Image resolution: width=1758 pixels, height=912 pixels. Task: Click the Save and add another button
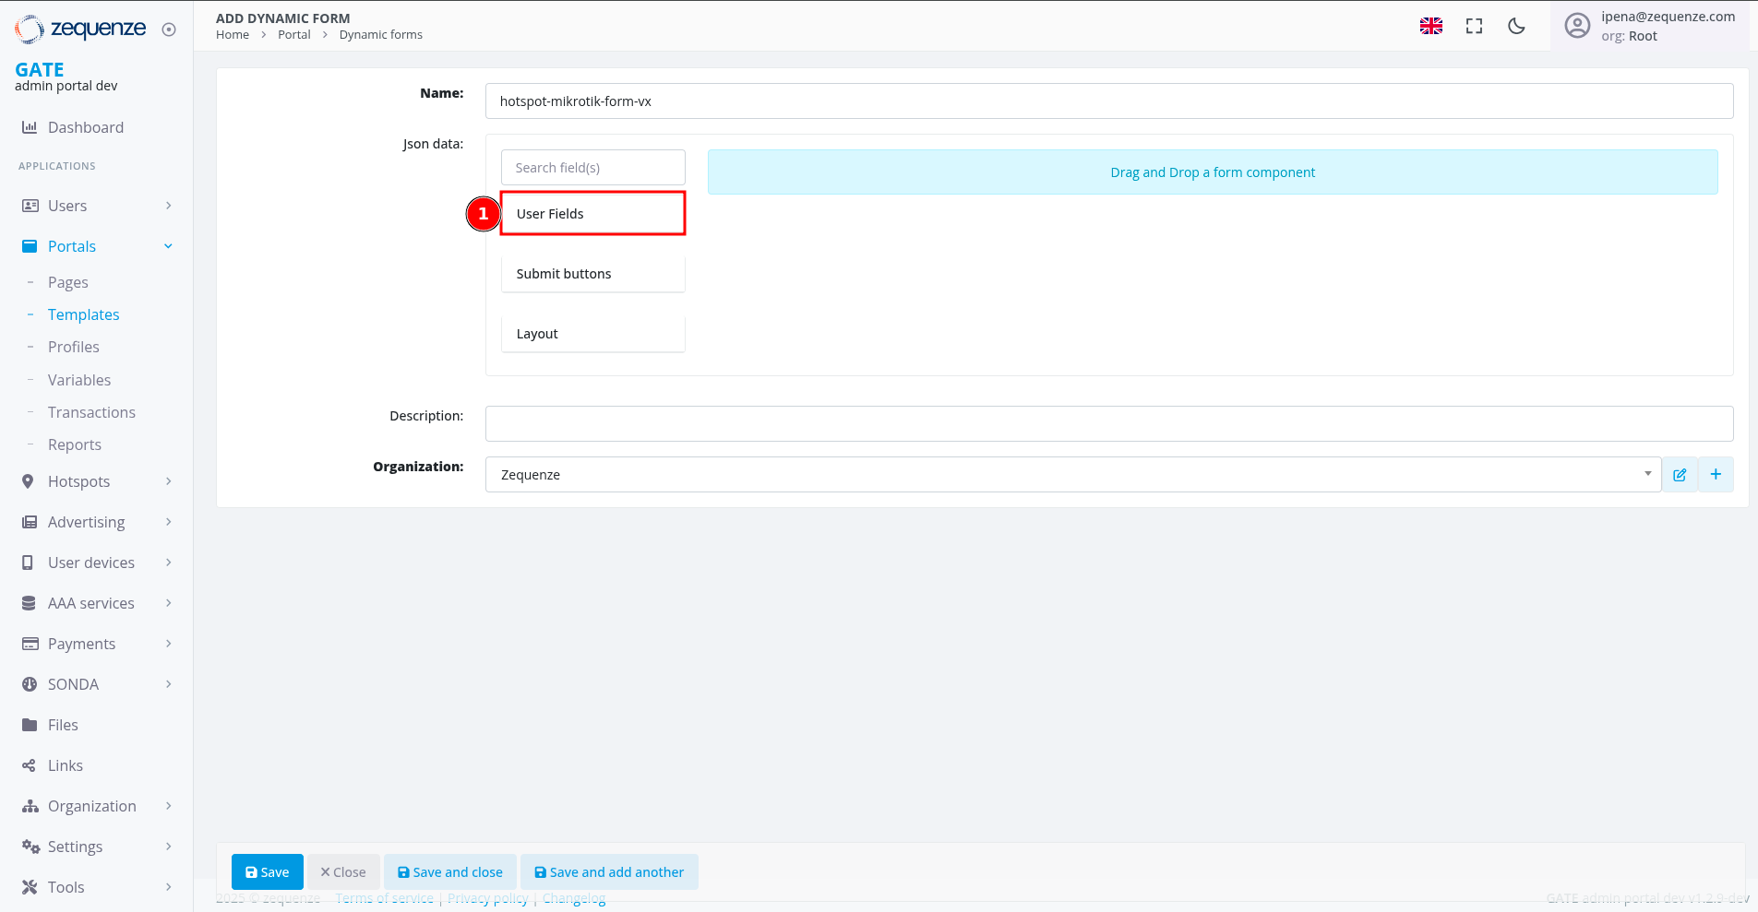[609, 872]
